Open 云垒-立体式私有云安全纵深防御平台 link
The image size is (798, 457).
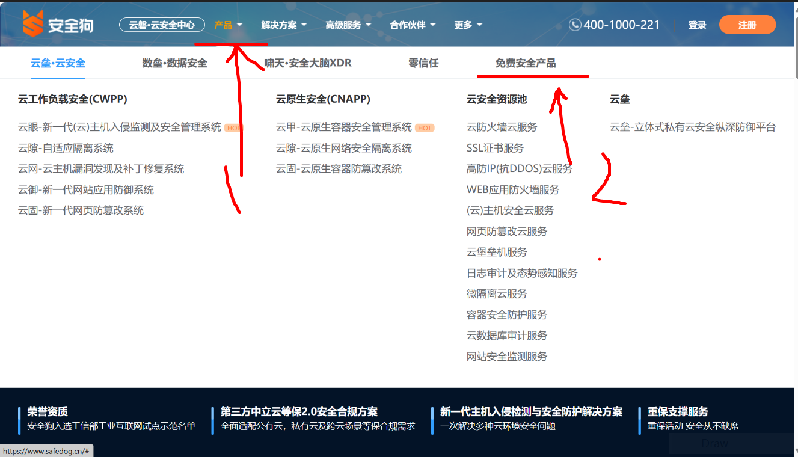[x=693, y=127]
